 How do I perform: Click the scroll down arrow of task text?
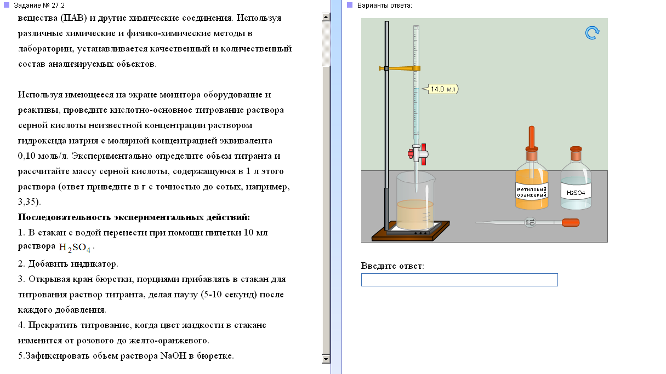pos(326,359)
